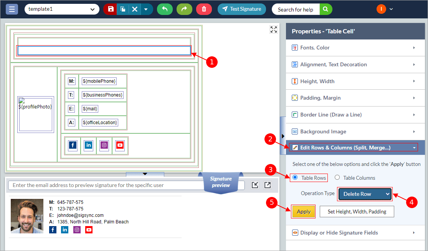
Task: Expand the Fonts, Color section
Action: tap(354, 48)
